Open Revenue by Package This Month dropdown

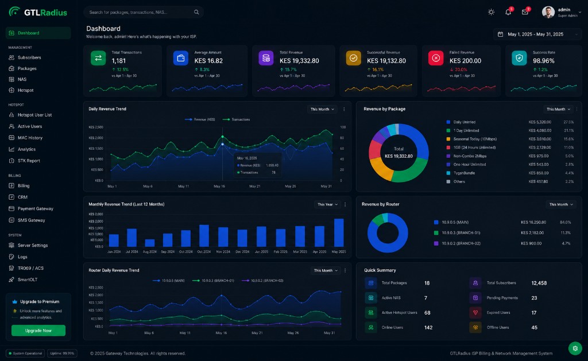pos(558,109)
